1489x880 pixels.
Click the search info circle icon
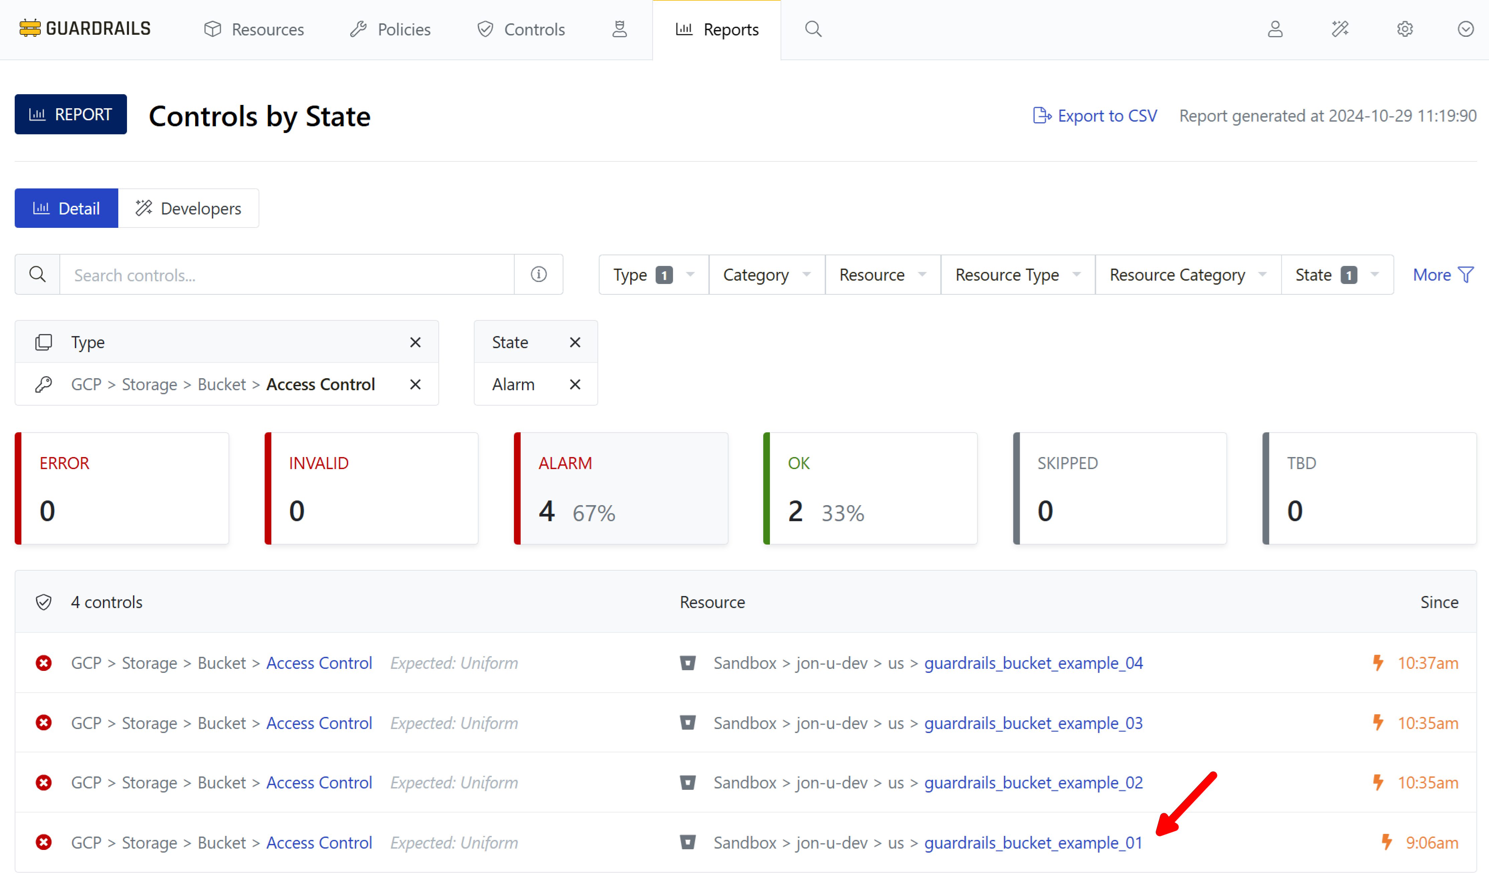tap(538, 275)
